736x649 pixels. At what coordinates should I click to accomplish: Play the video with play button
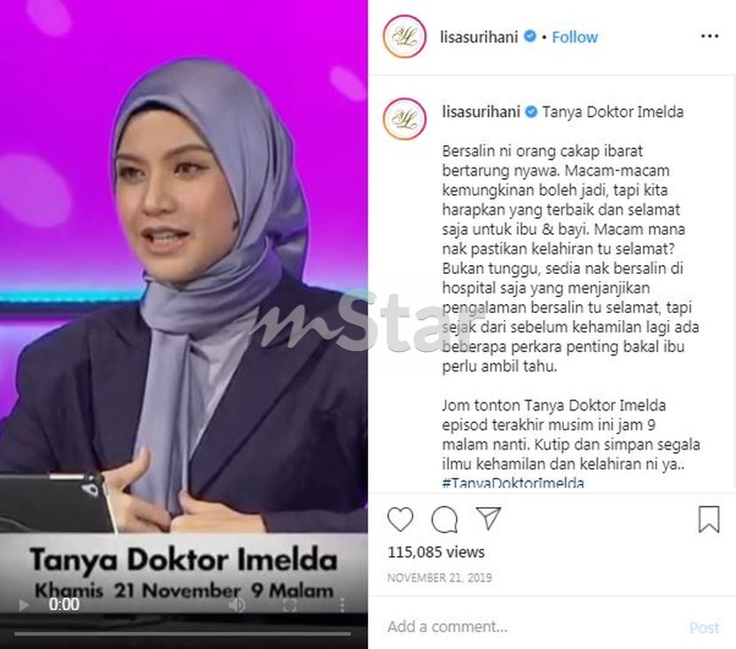23,605
